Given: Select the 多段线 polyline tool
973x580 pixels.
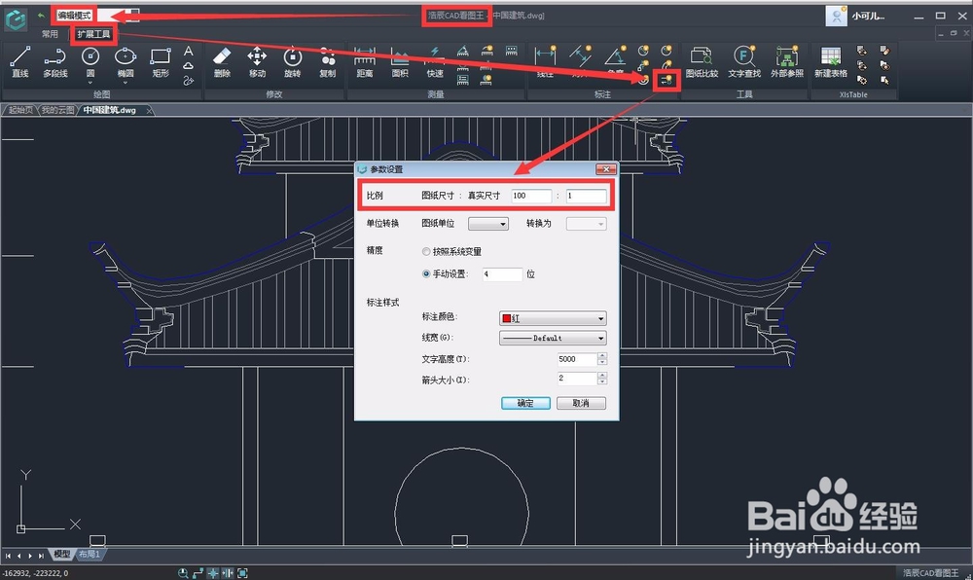Looking at the screenshot, I should coord(54,62).
